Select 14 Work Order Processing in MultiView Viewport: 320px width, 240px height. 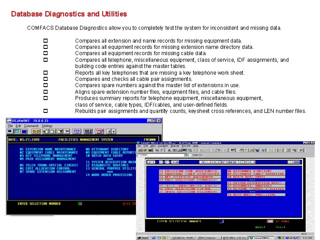coord(256,195)
